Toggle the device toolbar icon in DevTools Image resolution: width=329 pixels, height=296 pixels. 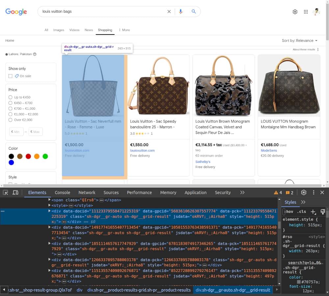(15, 193)
